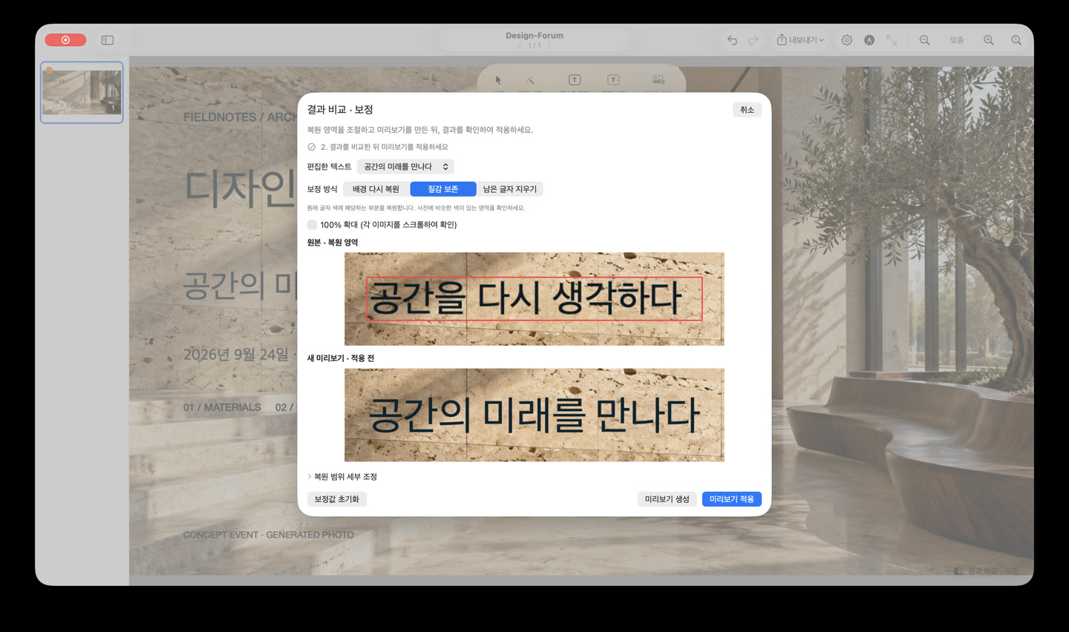Open the settings gear icon

click(x=847, y=40)
